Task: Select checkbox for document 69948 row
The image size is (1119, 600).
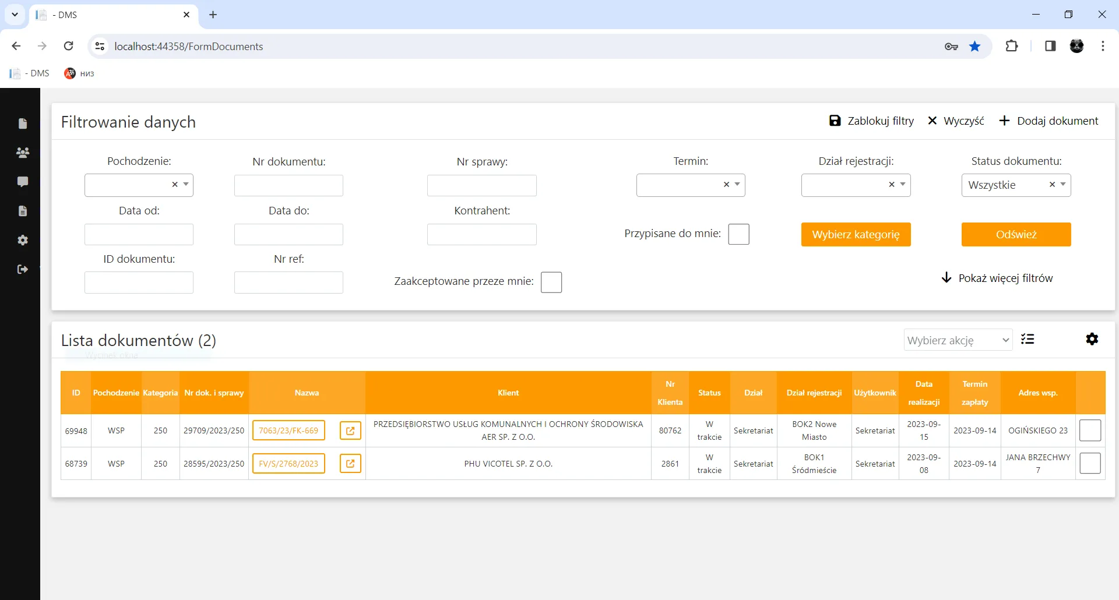Action: pos(1090,430)
